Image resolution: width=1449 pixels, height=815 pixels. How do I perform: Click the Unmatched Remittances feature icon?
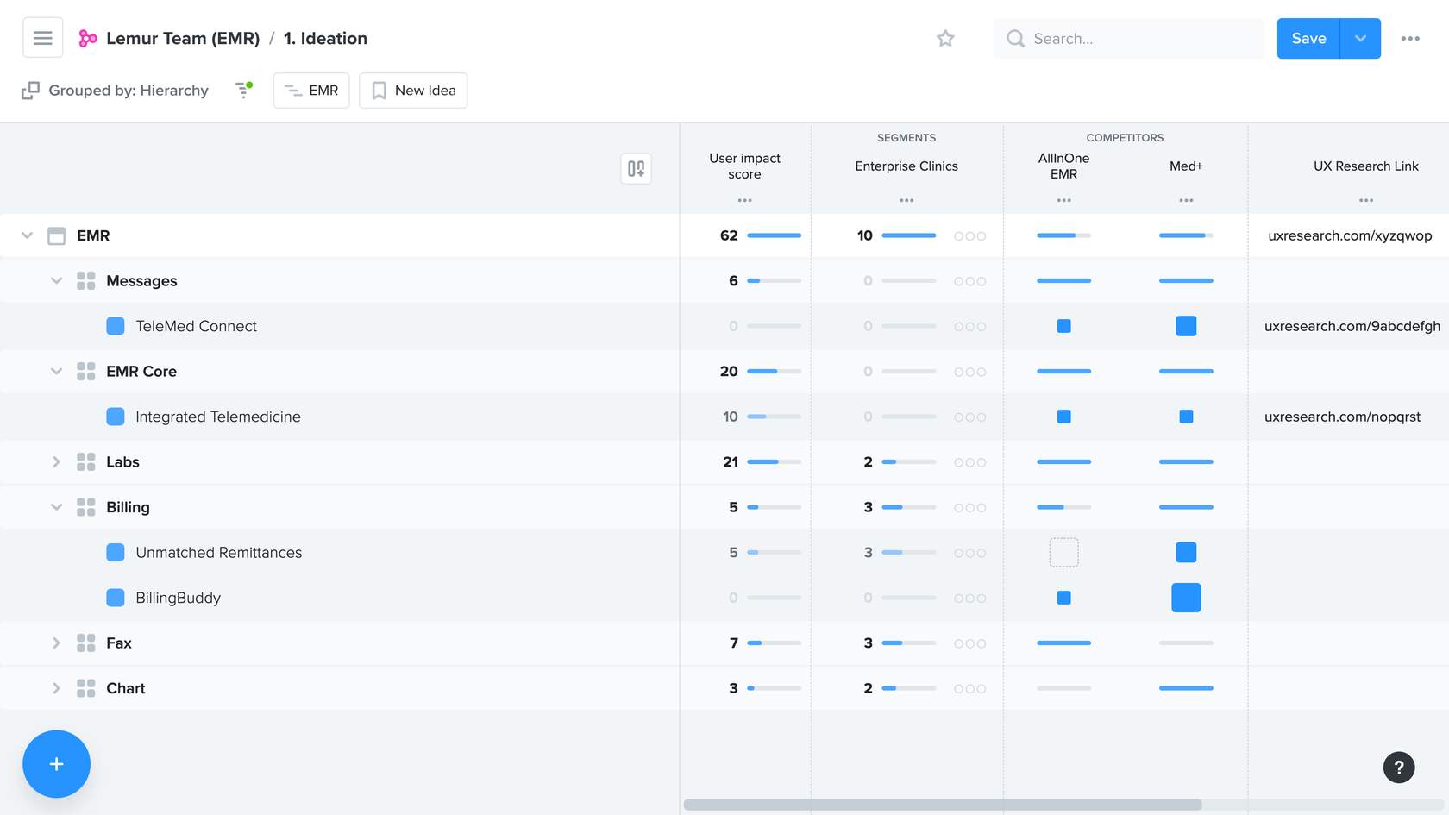click(115, 553)
